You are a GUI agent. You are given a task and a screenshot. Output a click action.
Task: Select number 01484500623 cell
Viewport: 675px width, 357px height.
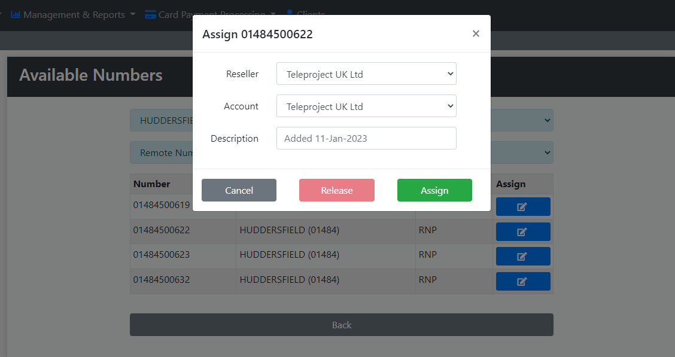tap(183, 257)
